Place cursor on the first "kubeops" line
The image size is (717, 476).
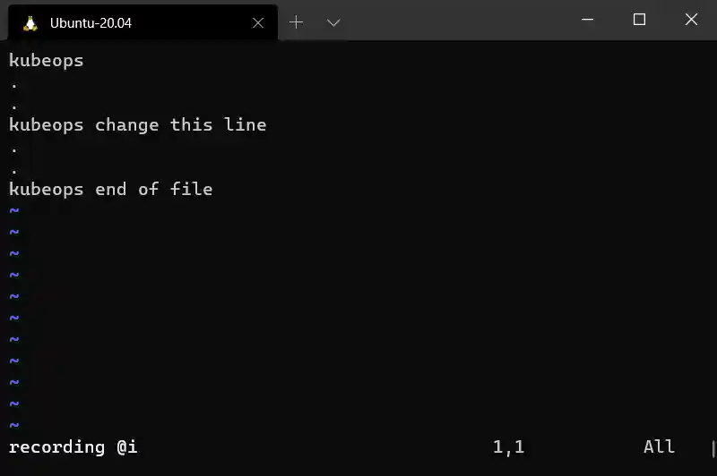[x=46, y=61]
